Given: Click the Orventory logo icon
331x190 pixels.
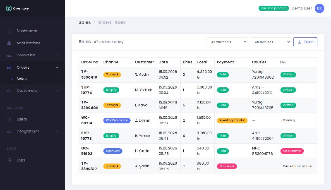Looking at the screenshot, I should [x=9, y=8].
